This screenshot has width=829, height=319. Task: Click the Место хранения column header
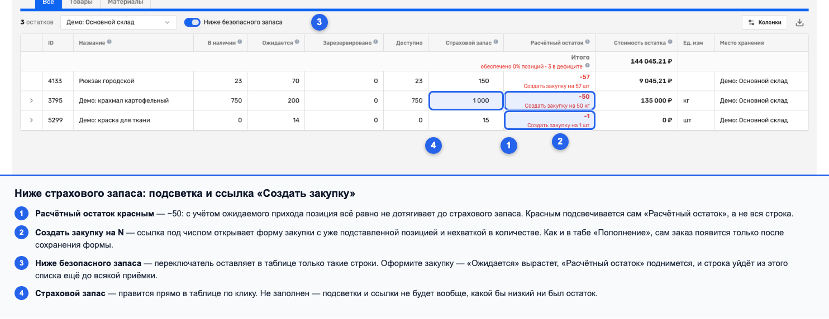click(761, 43)
